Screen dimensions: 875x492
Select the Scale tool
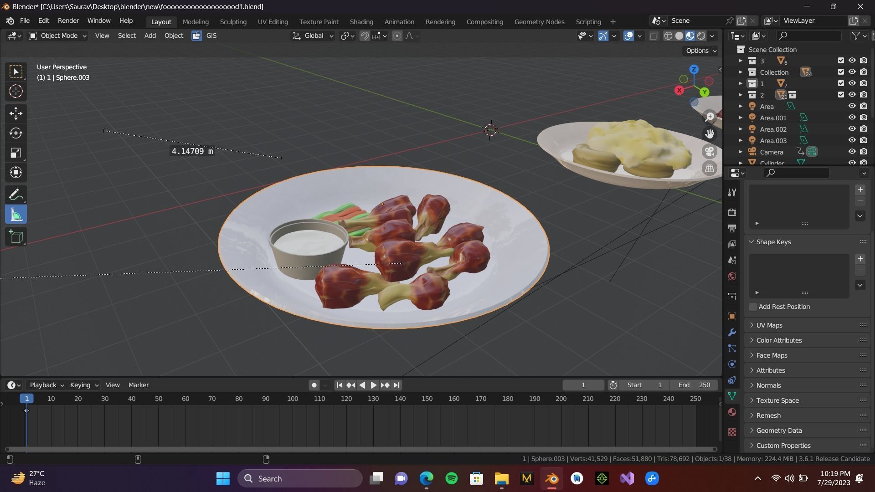click(16, 153)
